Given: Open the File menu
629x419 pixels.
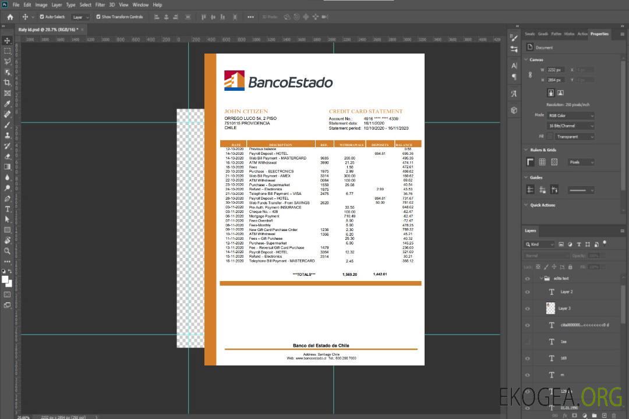Looking at the screenshot, I should tap(16, 5).
